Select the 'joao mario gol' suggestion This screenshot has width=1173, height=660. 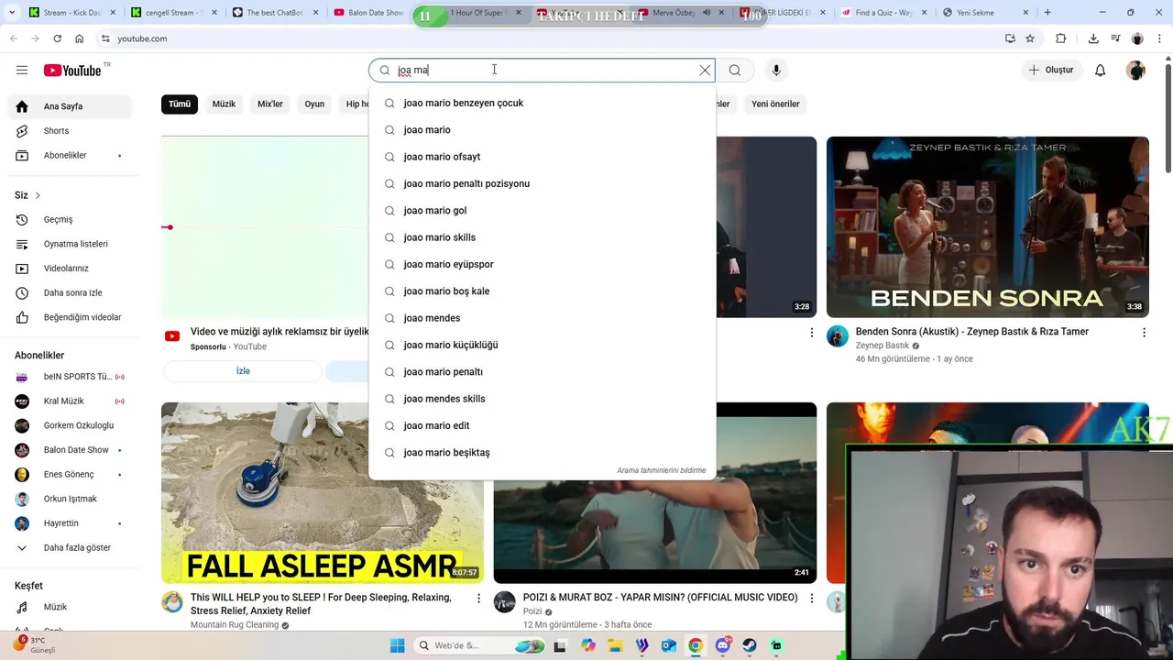542,211
